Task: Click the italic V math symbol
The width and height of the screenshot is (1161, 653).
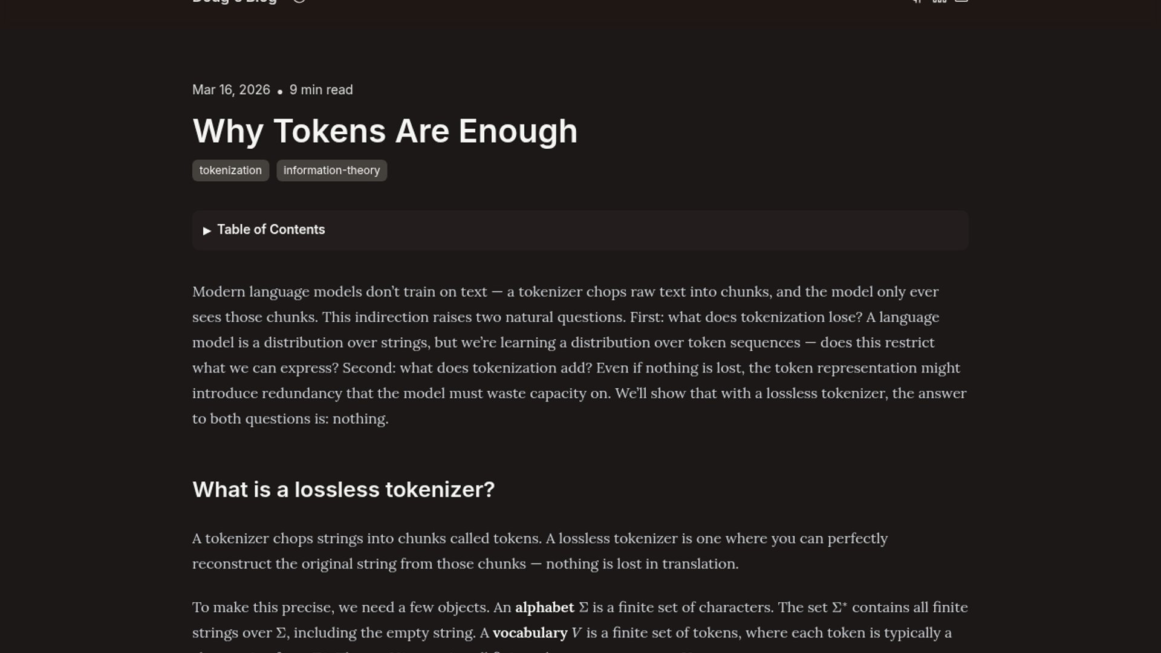Action: point(576,633)
